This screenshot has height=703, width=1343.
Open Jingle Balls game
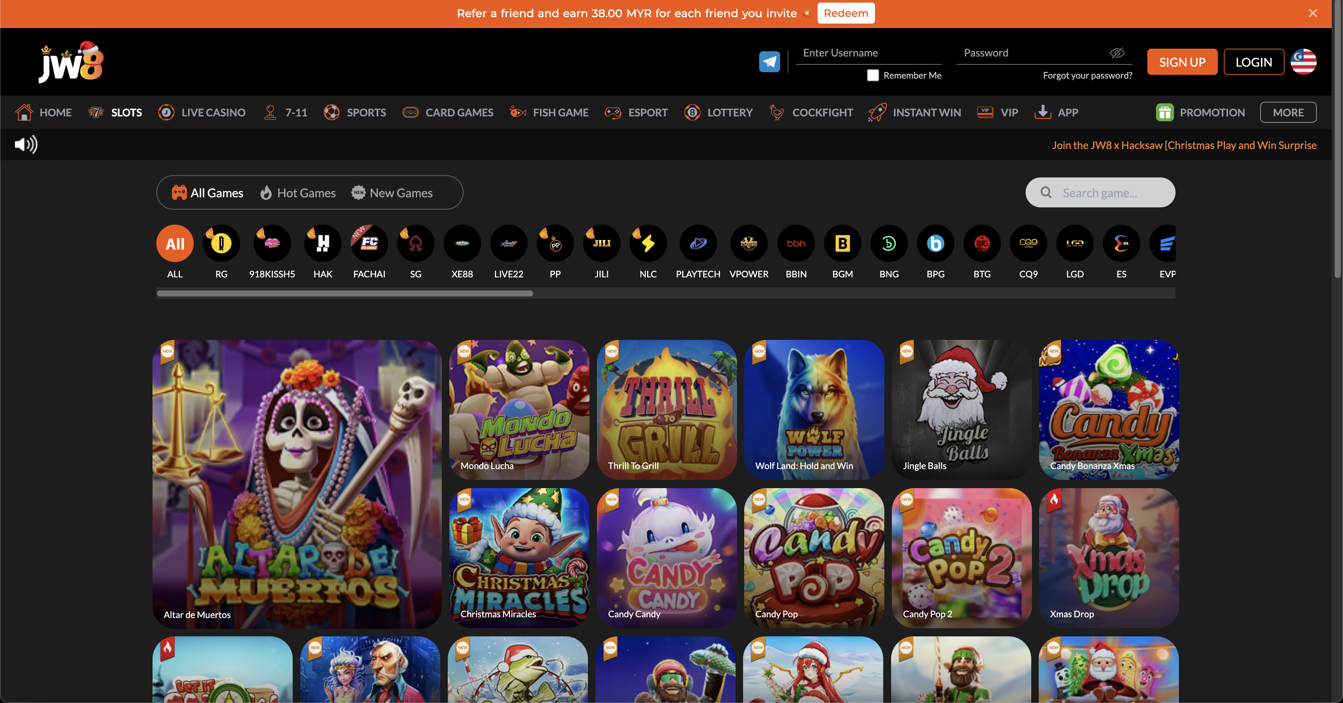coord(962,409)
